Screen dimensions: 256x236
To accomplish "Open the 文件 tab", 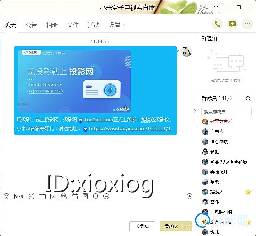I will click(73, 25).
